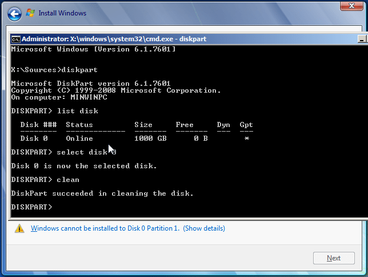Screen dimensions: 368x277
Task: Click the 'Size' column header
Action: click(143, 125)
